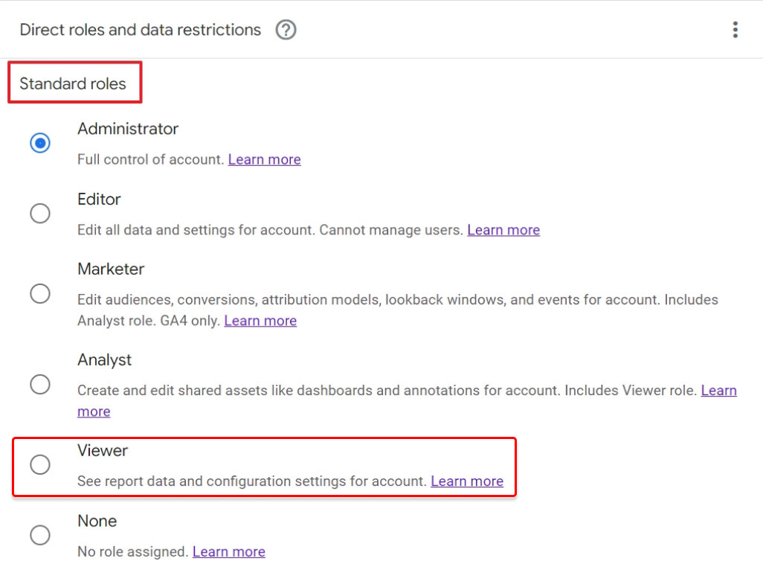The height and width of the screenshot is (570, 763).
Task: Click Learn more for Viewer role
Action: (467, 481)
